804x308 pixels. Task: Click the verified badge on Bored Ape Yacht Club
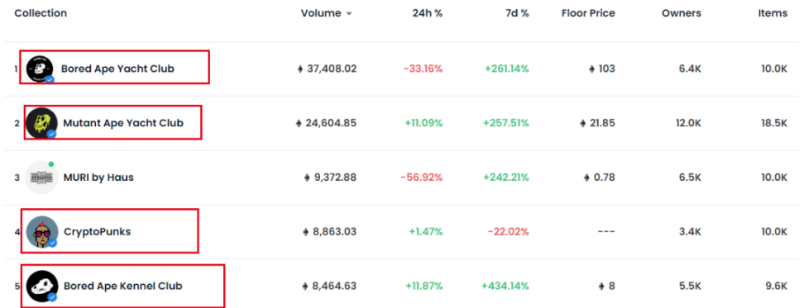[x=50, y=79]
